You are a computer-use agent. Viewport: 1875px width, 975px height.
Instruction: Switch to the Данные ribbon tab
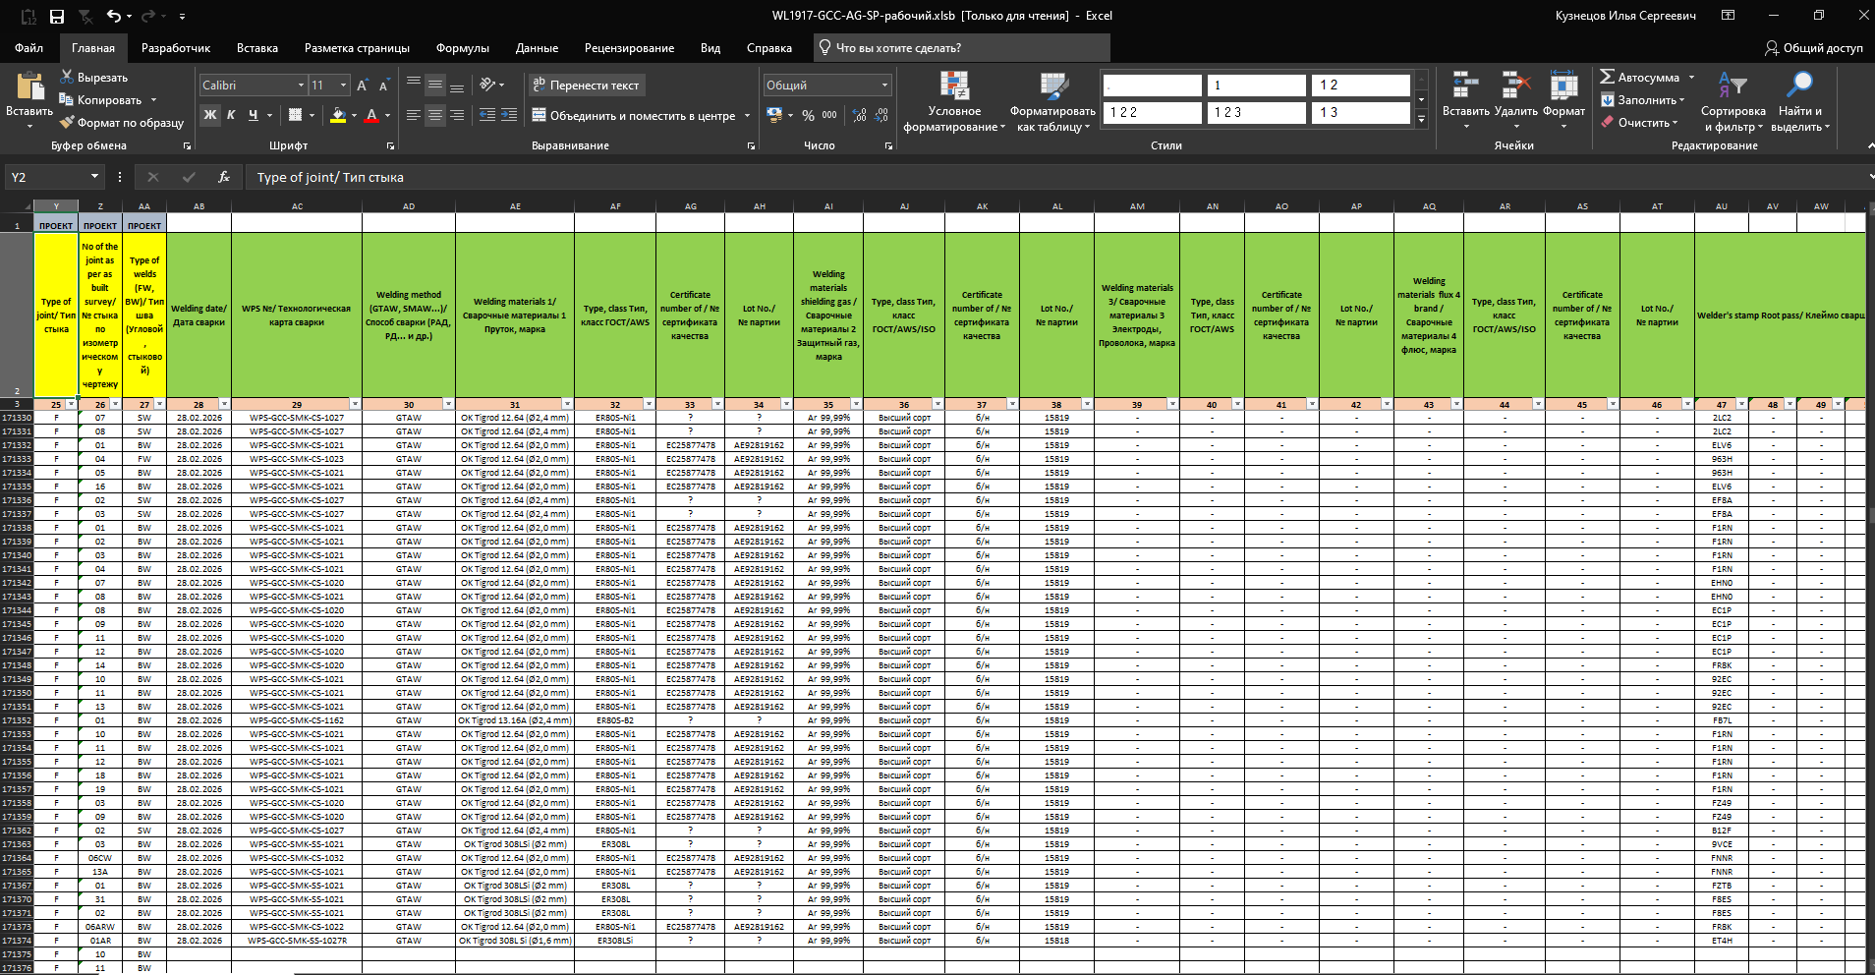[537, 48]
